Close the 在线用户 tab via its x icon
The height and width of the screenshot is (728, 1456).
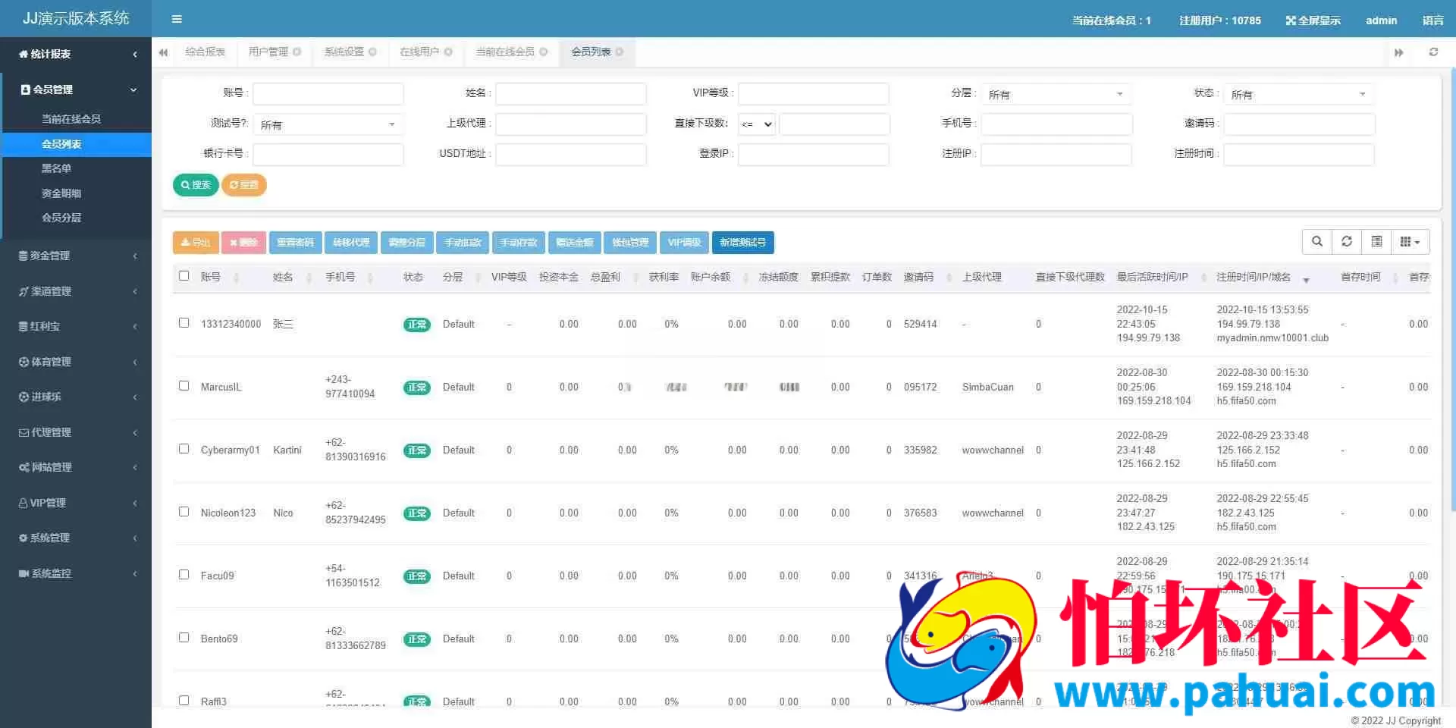pos(448,52)
